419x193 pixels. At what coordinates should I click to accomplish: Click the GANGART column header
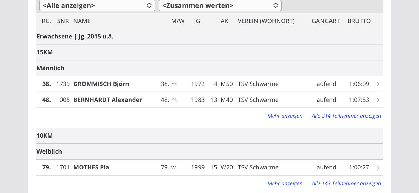coord(326,21)
